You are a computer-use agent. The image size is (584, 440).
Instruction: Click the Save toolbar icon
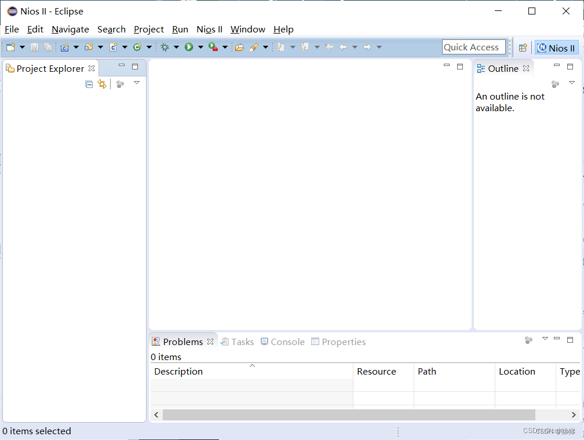(x=34, y=47)
